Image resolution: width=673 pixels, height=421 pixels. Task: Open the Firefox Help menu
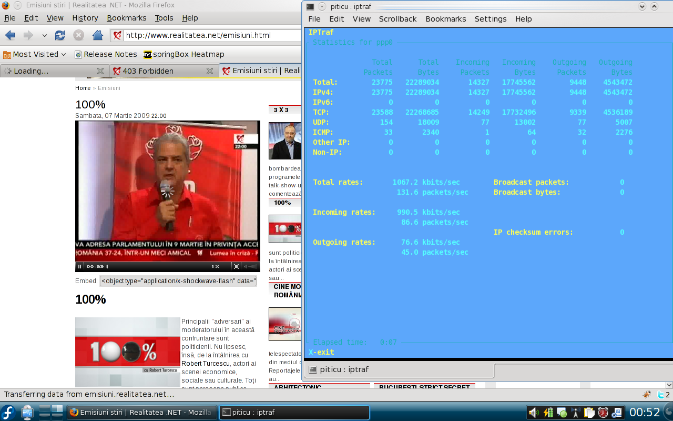[190, 18]
